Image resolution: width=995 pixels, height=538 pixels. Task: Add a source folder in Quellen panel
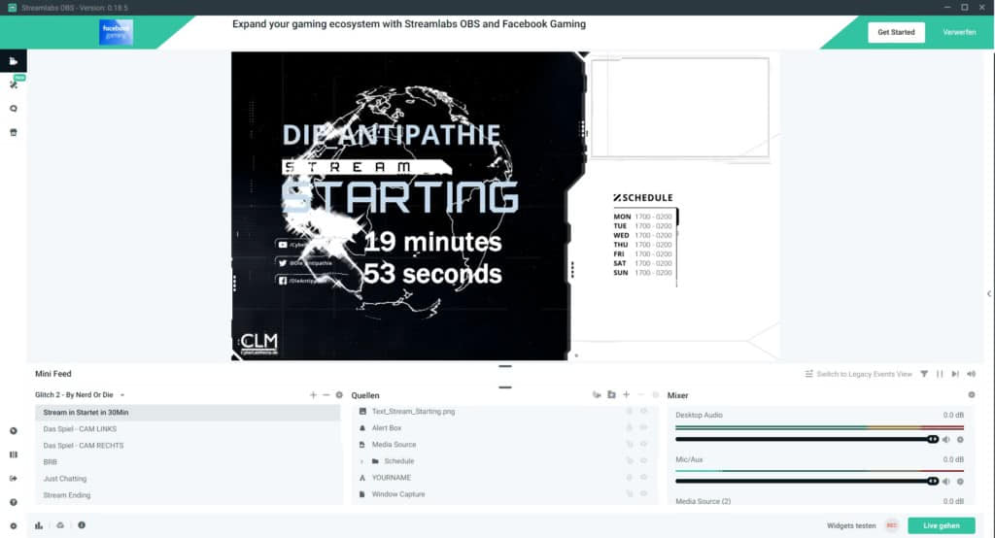(x=611, y=395)
